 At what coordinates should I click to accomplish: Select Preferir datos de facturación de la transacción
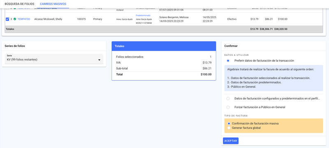[x=228, y=60]
